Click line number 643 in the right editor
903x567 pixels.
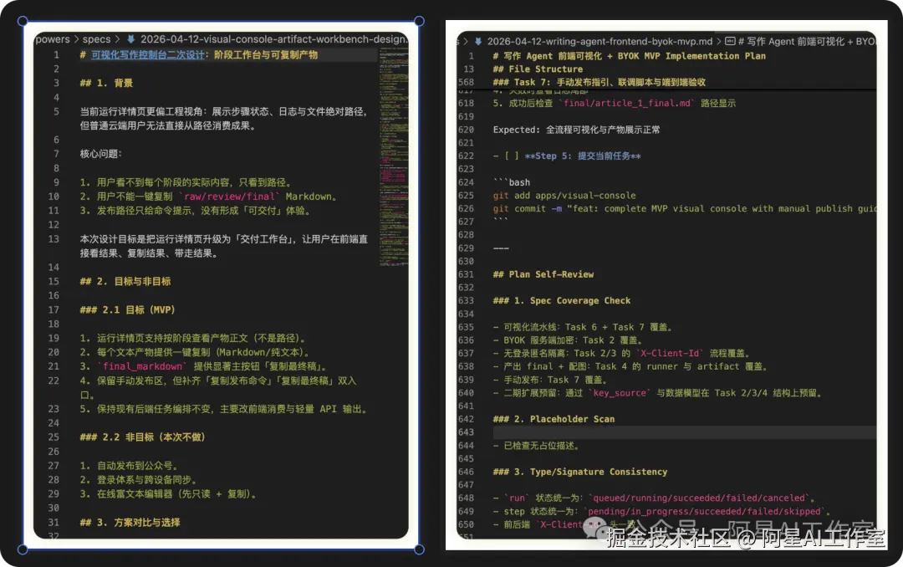(x=466, y=432)
